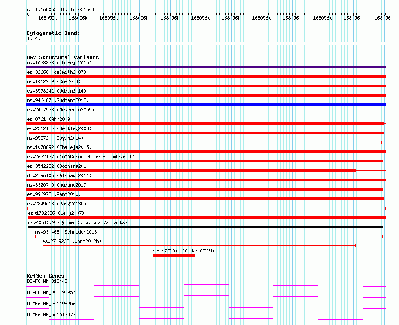Open nsv1078892 (Thareja2015) variant label

click(x=59, y=147)
